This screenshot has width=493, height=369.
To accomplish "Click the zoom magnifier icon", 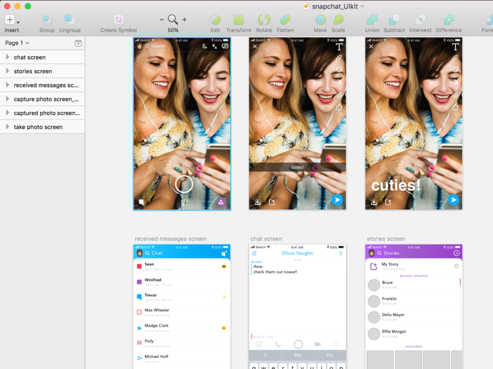I will click(173, 20).
